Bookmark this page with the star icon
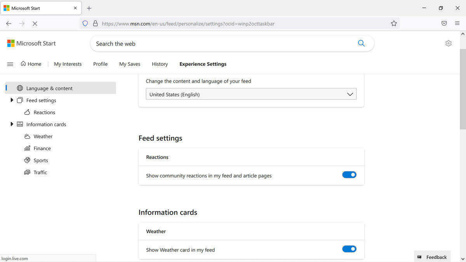Viewport: 466px width, 262px height. (x=394, y=24)
